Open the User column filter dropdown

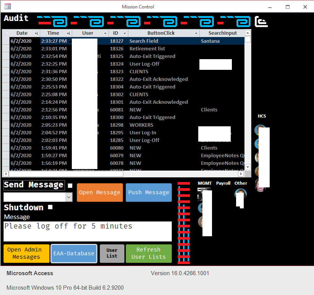[105, 33]
